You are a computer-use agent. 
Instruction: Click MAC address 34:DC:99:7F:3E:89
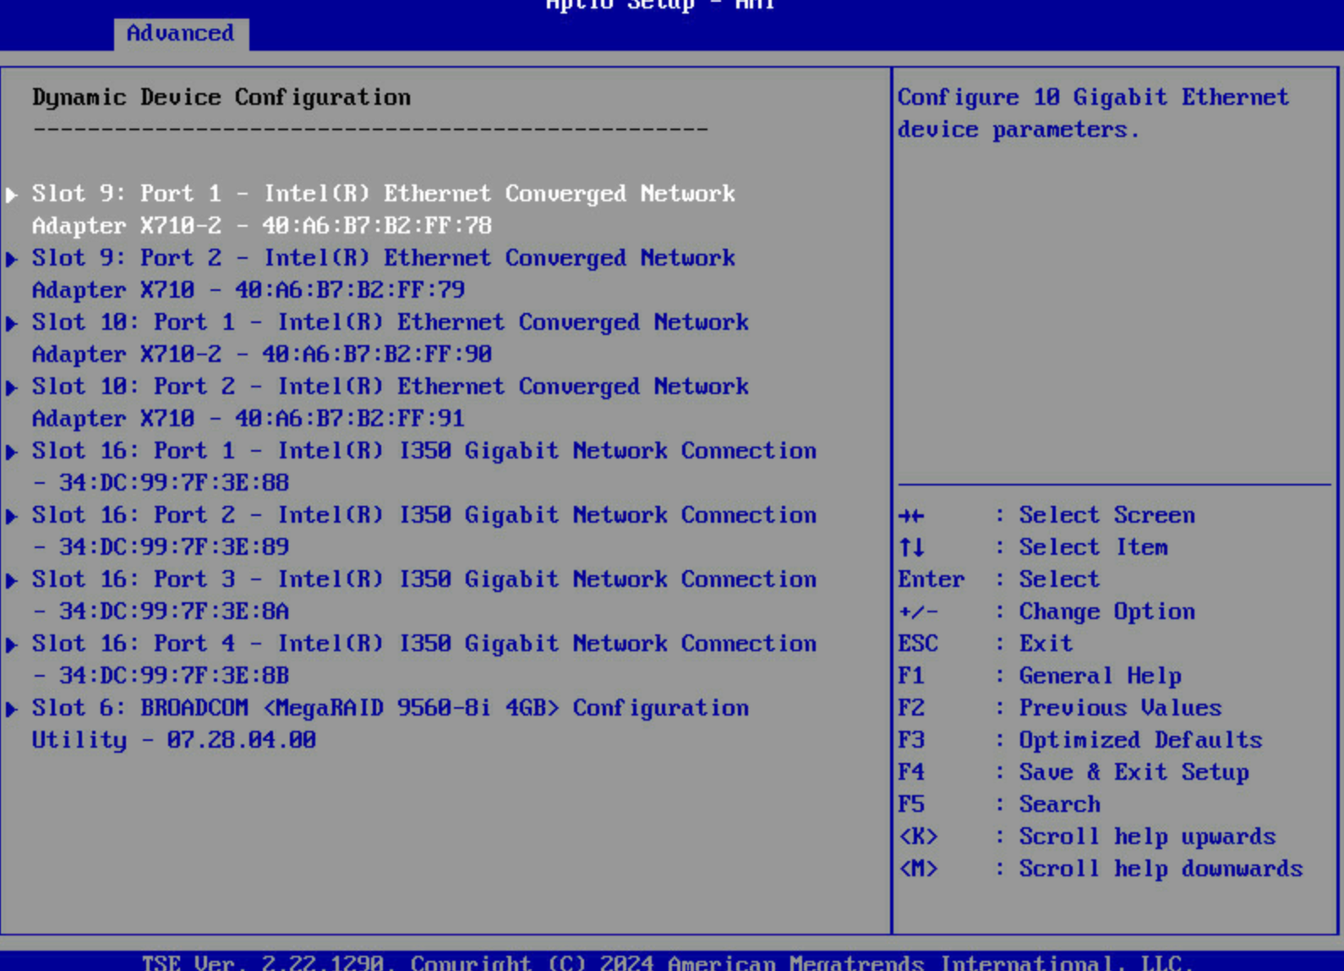point(174,547)
